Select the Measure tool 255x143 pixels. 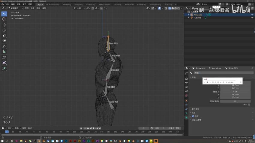tap(4, 51)
